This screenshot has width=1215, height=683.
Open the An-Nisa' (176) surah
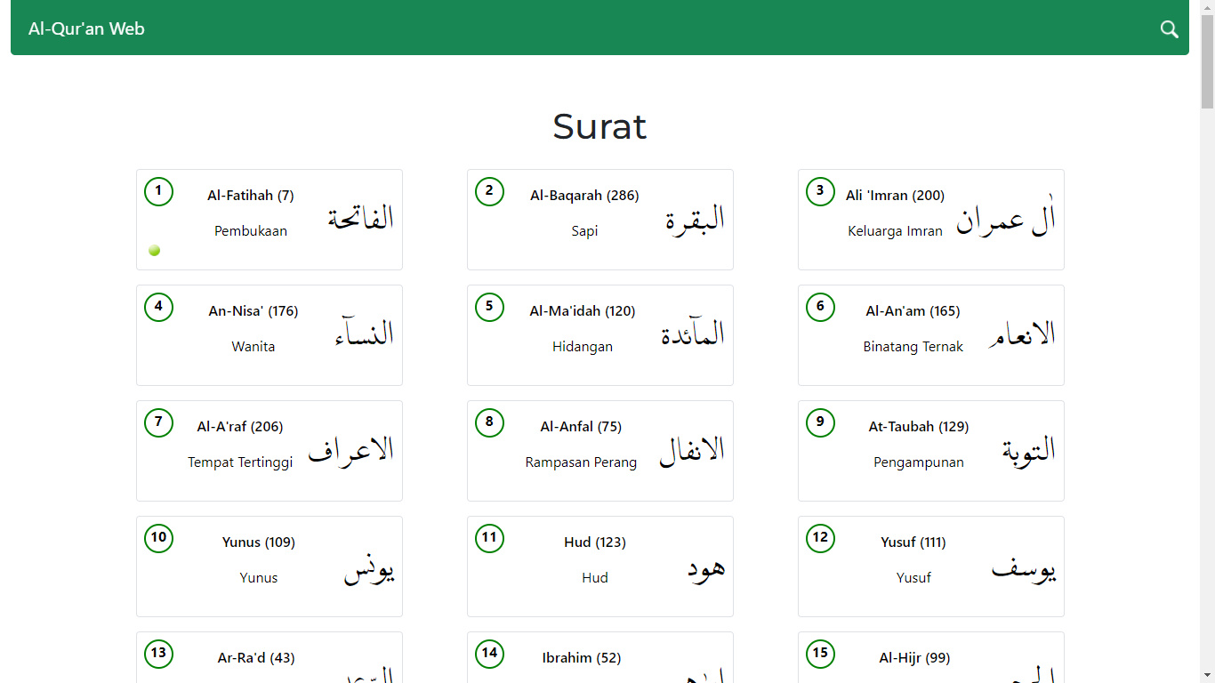coord(253,311)
